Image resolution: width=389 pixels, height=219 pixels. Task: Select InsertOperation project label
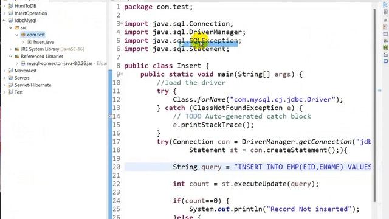[x=30, y=13]
